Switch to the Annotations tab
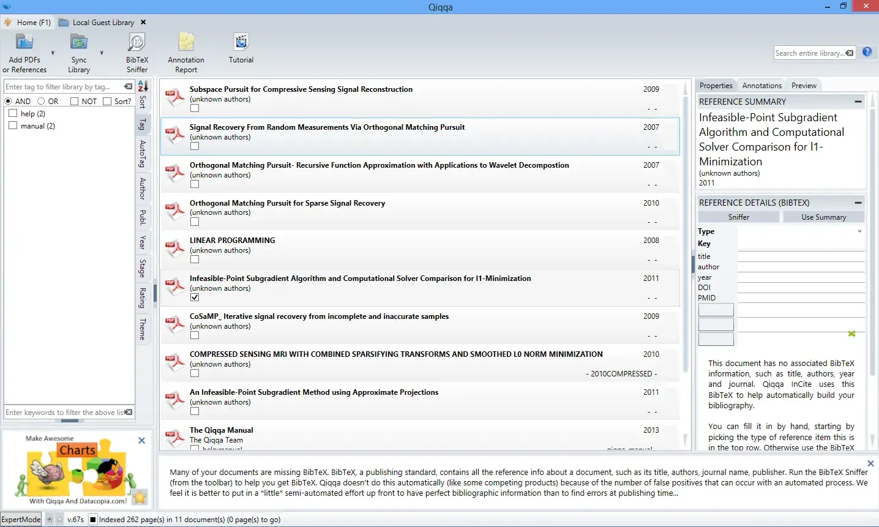This screenshot has height=527, width=879. coord(761,86)
